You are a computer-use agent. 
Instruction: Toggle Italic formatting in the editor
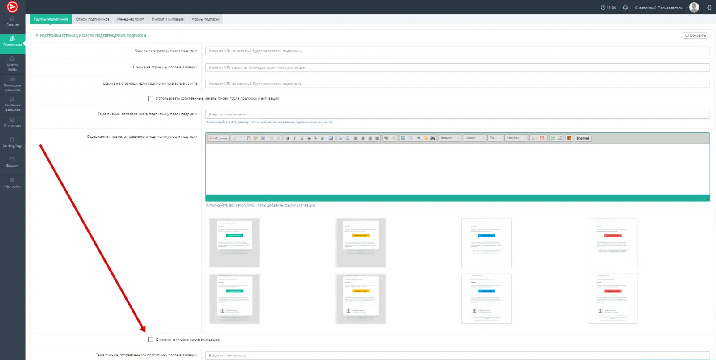pyautogui.click(x=294, y=138)
